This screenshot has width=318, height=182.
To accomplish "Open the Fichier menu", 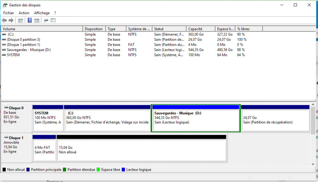I will [9, 13].
